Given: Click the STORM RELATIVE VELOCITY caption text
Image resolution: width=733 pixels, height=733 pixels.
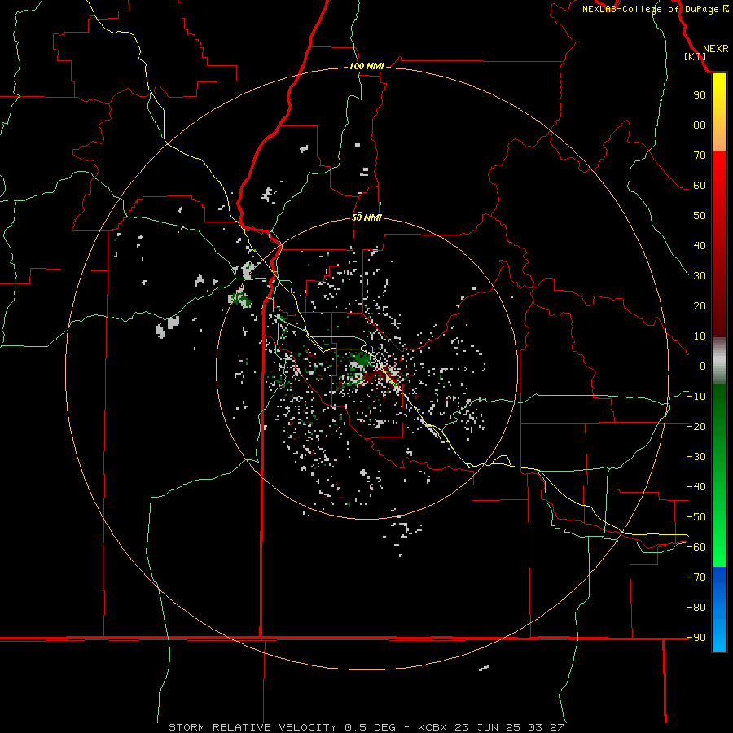Looking at the screenshot, I should click(252, 727).
